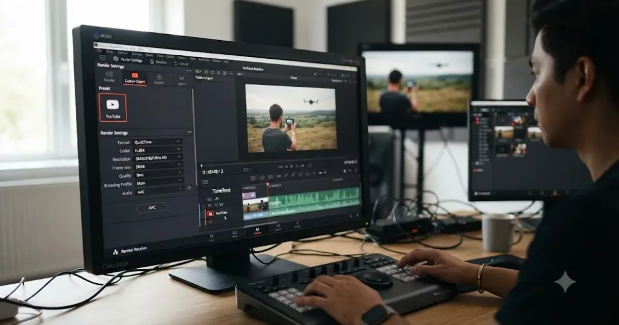
Task: Switch to the Render tab
Action: 109,77
